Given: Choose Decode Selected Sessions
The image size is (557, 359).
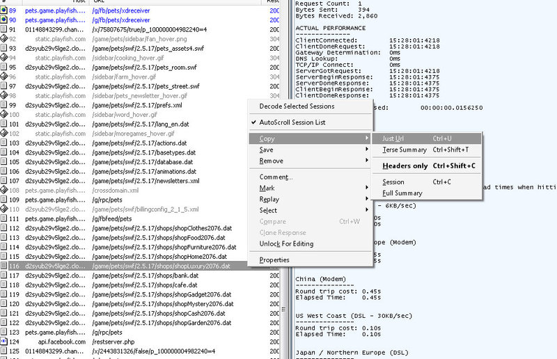Looking at the screenshot, I should point(311,106).
